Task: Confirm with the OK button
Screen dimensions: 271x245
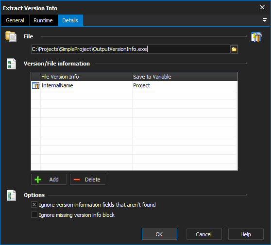Action: pos(159,234)
